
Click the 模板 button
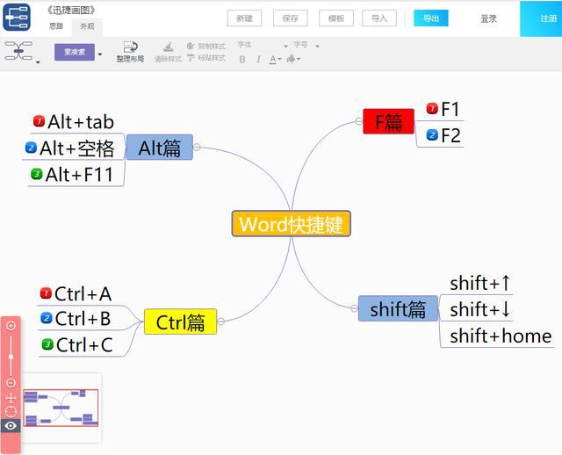point(336,18)
